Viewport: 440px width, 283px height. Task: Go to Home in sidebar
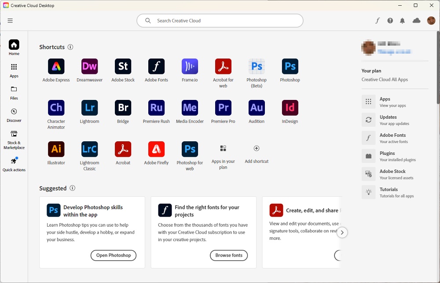14,48
